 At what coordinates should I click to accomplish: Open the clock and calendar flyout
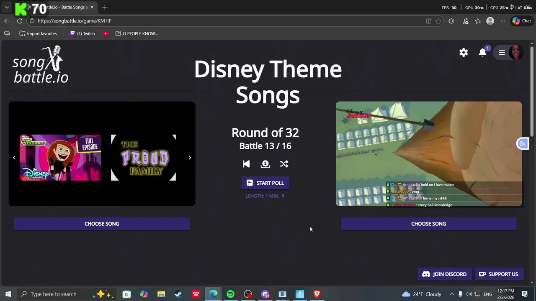click(x=506, y=294)
